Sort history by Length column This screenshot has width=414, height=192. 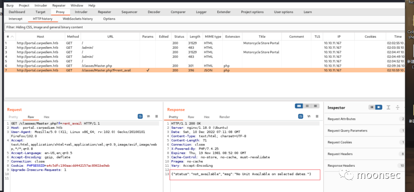point(195,37)
